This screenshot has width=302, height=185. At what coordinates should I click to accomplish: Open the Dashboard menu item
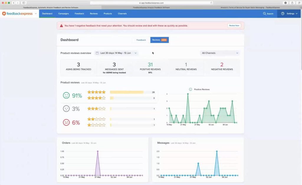point(47,14)
